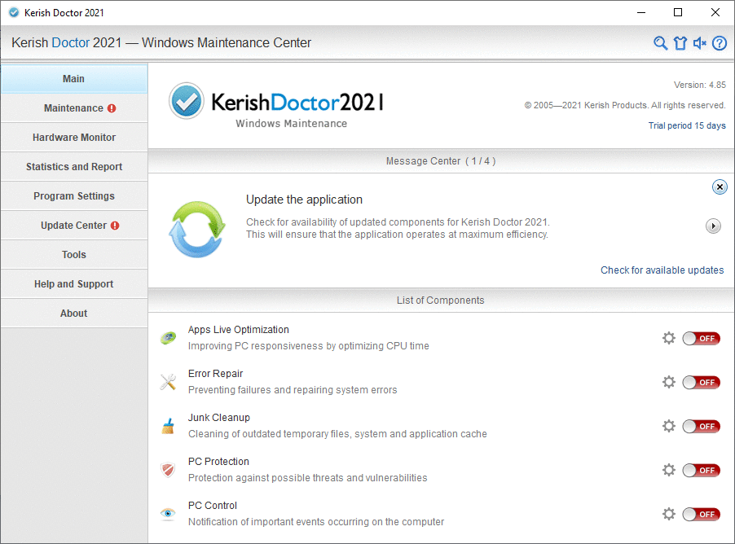Click the Apps Live Optimization icon
Viewport: 735px width, 544px height.
pyautogui.click(x=168, y=337)
